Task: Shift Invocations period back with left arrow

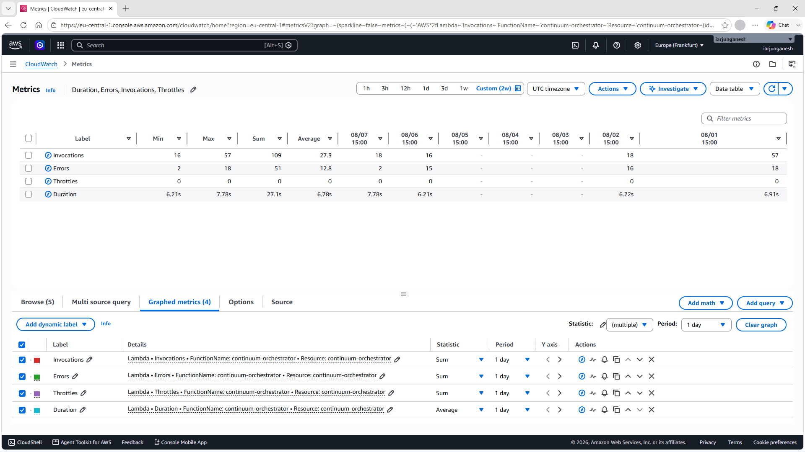Action: click(548, 360)
